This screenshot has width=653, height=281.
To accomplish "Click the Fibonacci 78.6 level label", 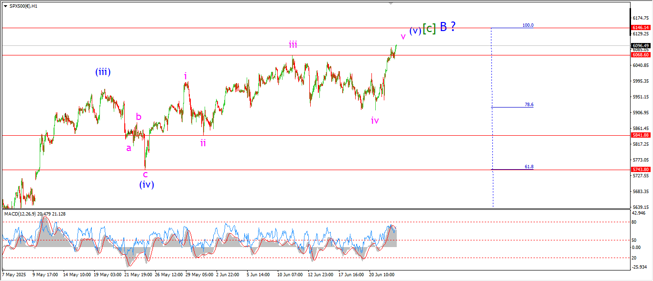I will [x=529, y=104].
